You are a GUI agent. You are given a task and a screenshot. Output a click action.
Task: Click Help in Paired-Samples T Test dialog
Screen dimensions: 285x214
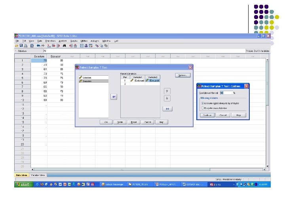[x=161, y=122]
